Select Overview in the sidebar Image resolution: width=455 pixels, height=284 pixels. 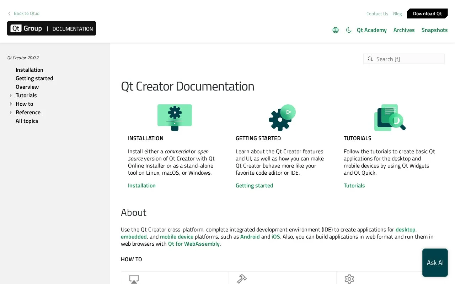[27, 87]
